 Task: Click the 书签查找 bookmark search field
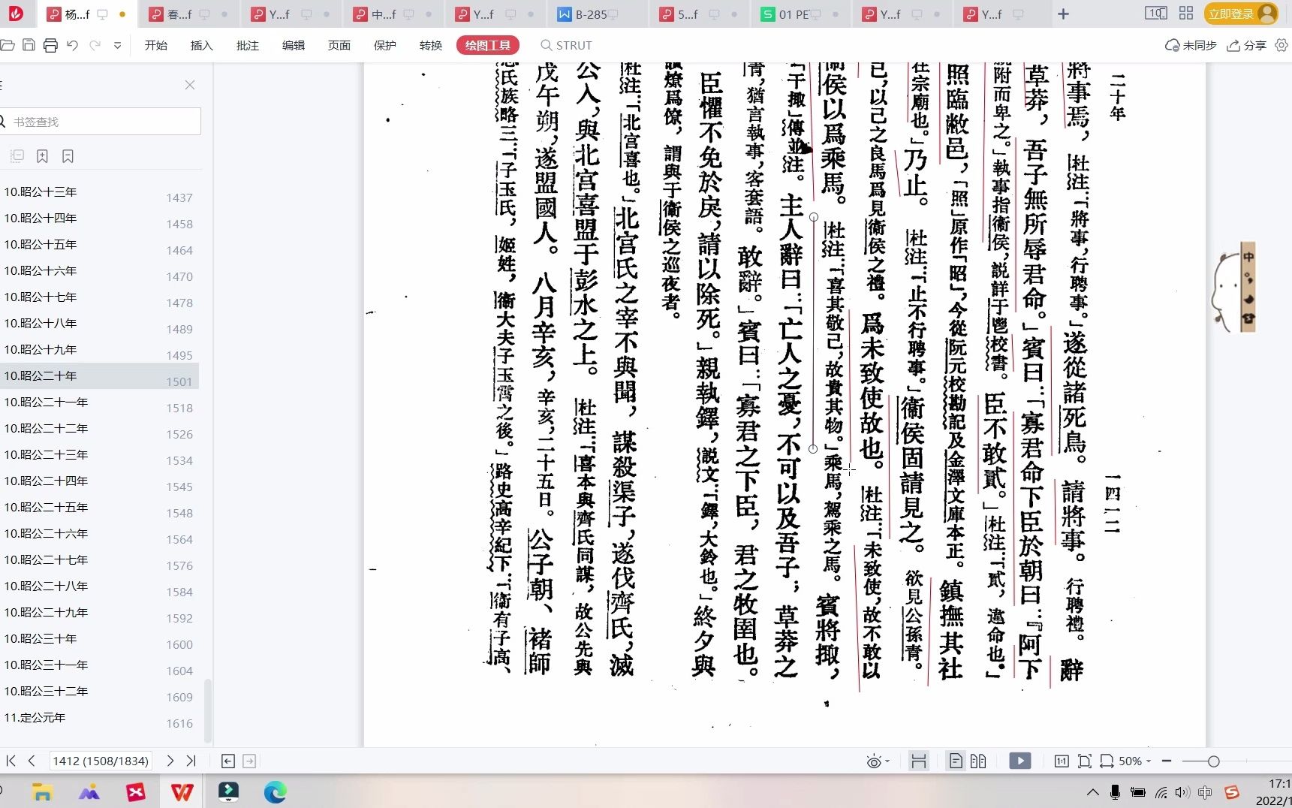[100, 122]
